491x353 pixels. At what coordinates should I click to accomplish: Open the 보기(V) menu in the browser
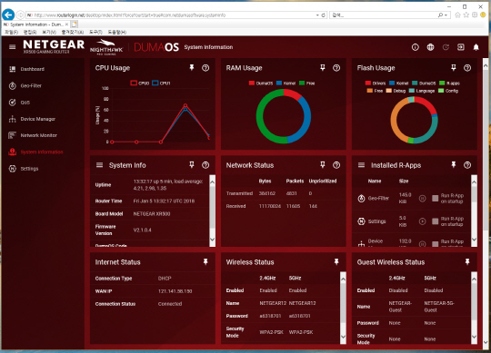point(49,32)
